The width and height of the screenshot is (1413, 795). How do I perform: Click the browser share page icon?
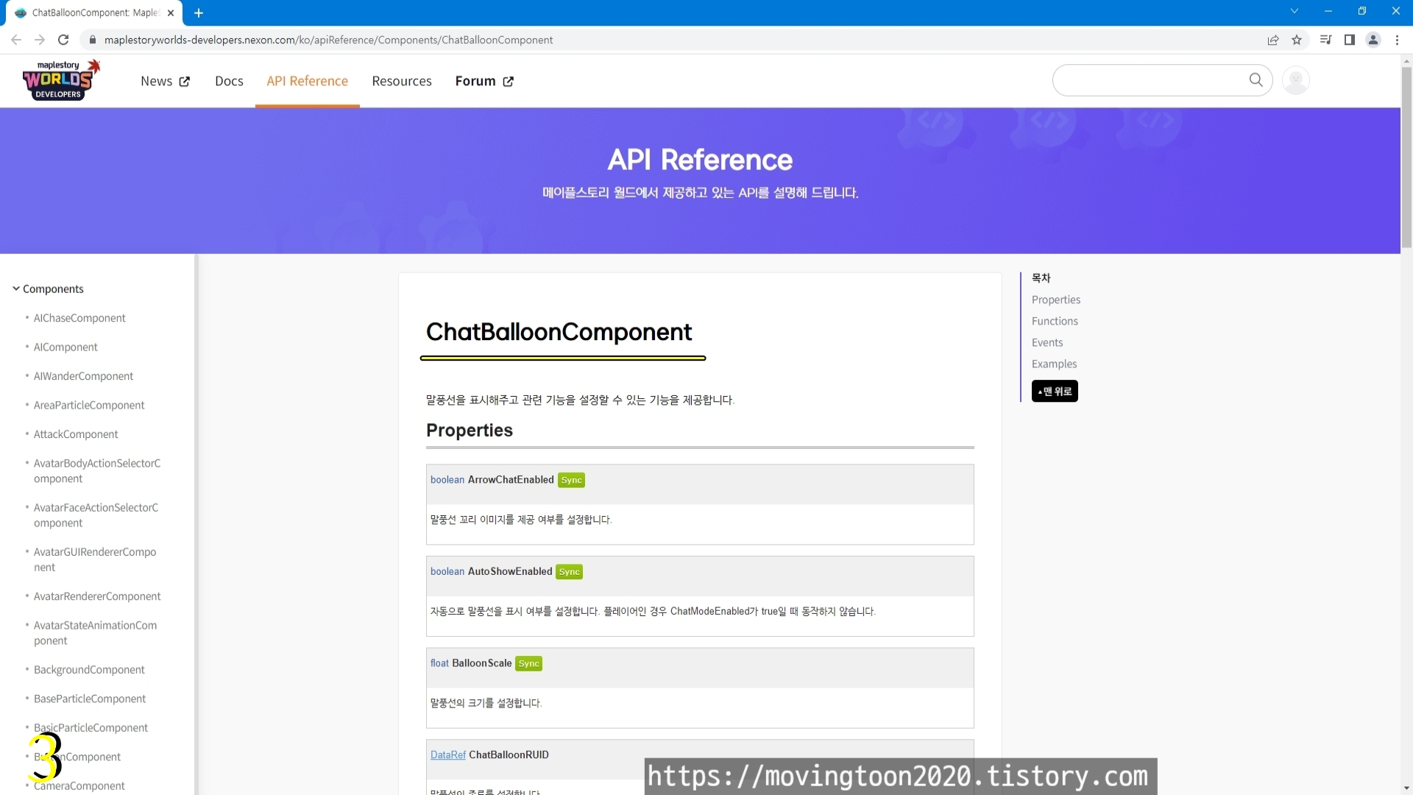click(x=1272, y=40)
